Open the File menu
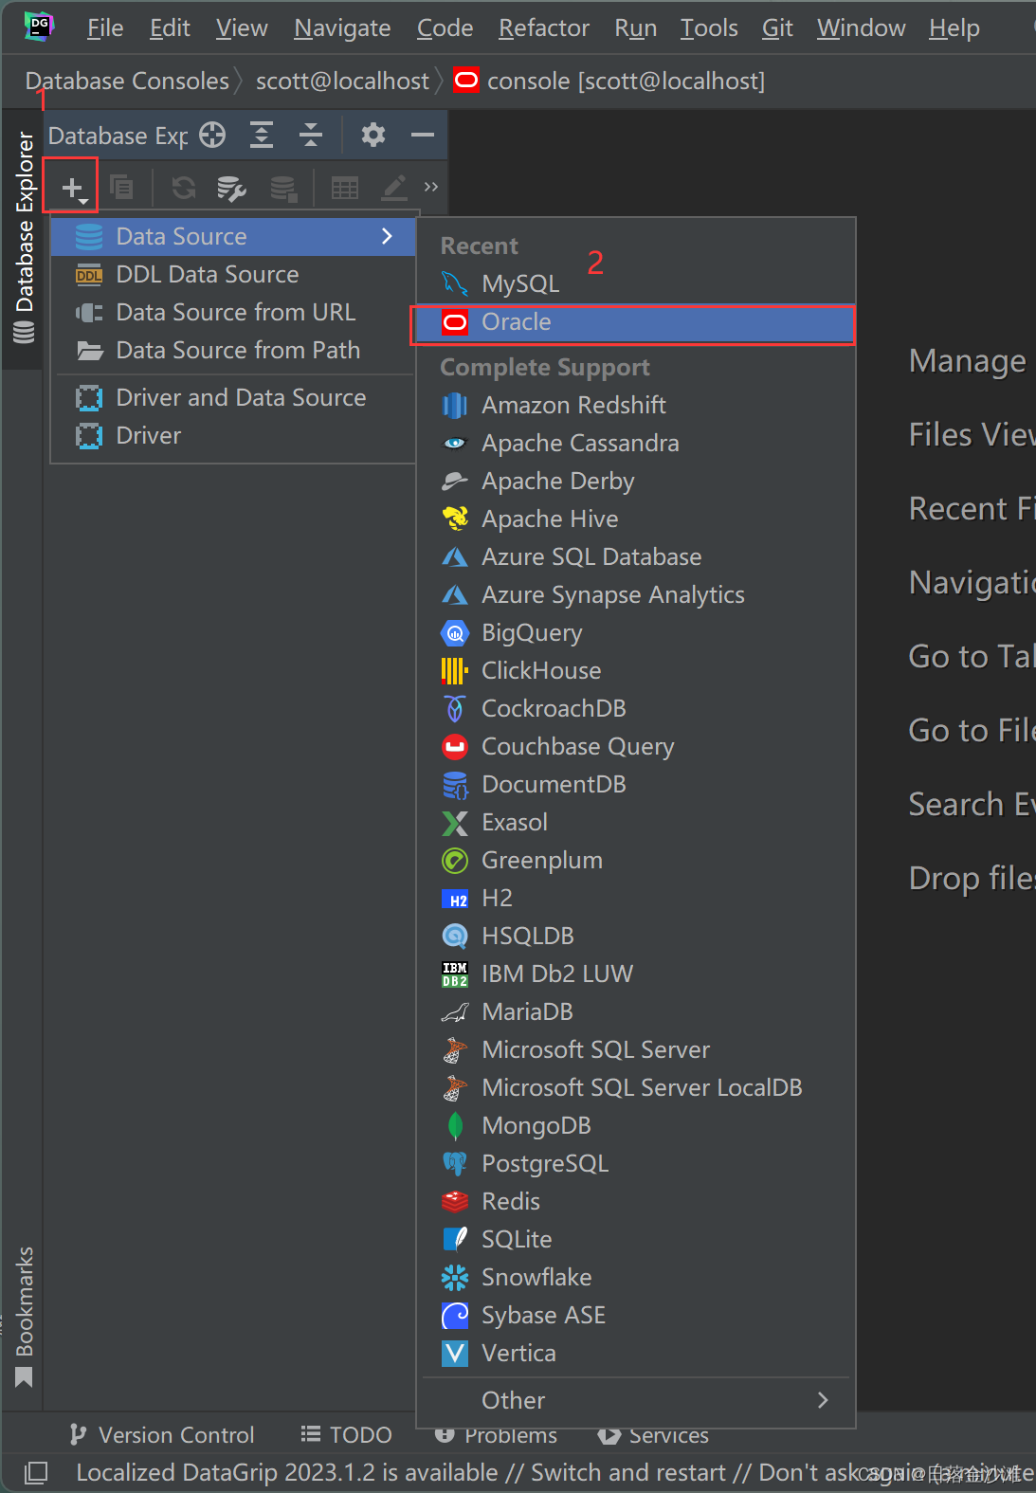This screenshot has height=1493, width=1036. 105,28
